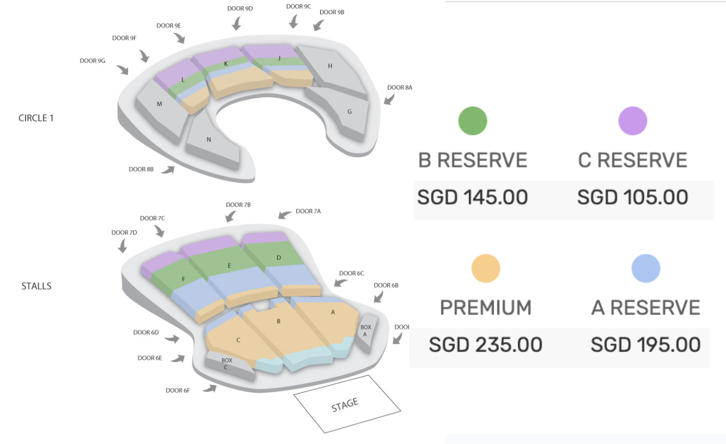Click the Door 9D arrow icon
726x444 pixels.
237,24
